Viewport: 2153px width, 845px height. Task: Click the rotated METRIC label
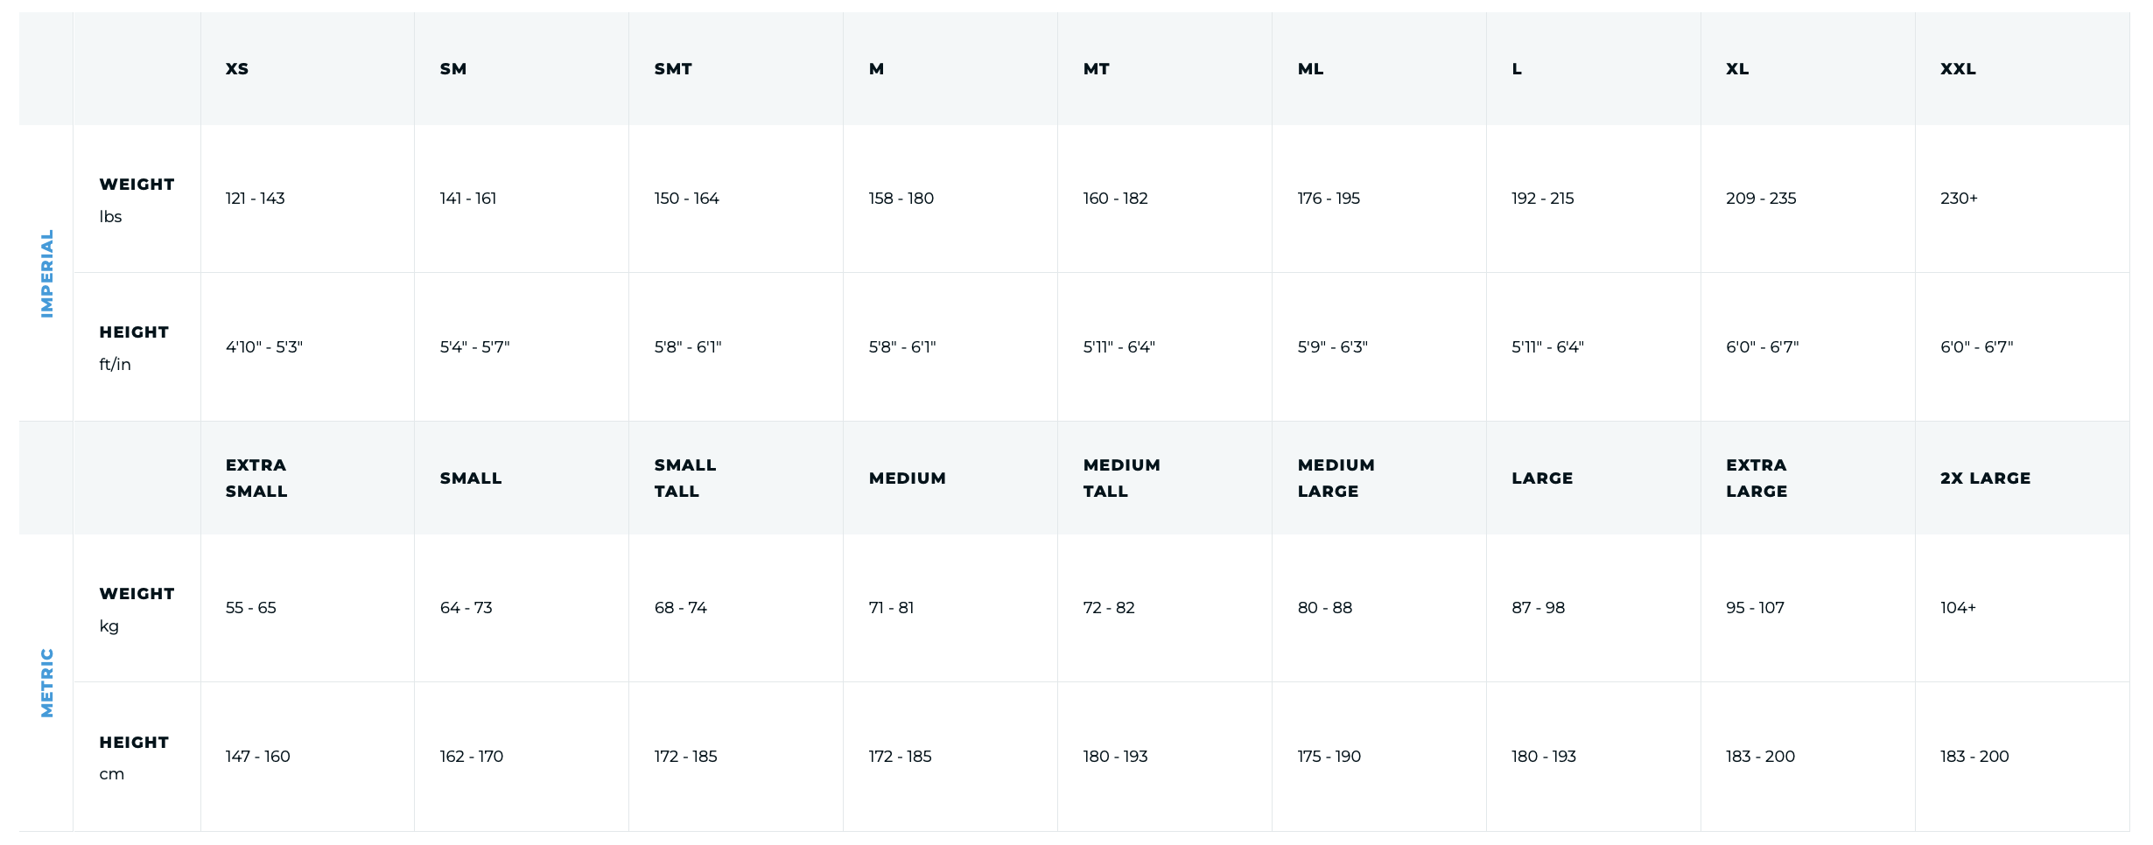tap(47, 683)
